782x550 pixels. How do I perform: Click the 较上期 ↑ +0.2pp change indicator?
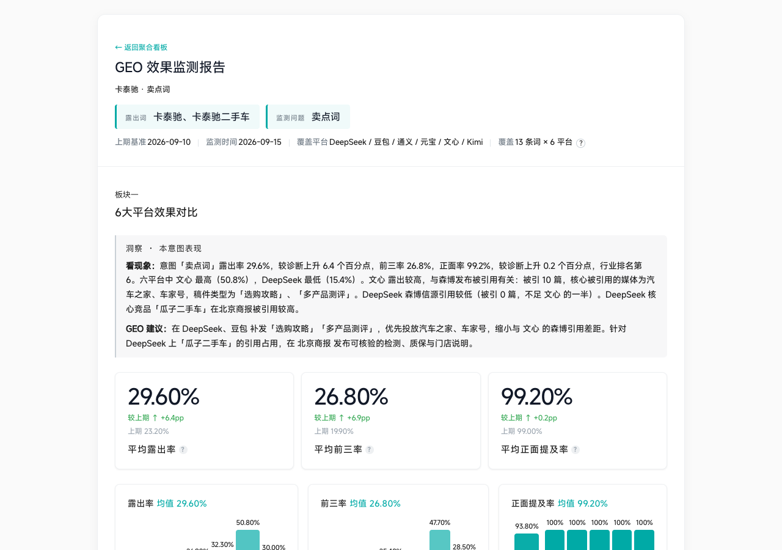529,418
